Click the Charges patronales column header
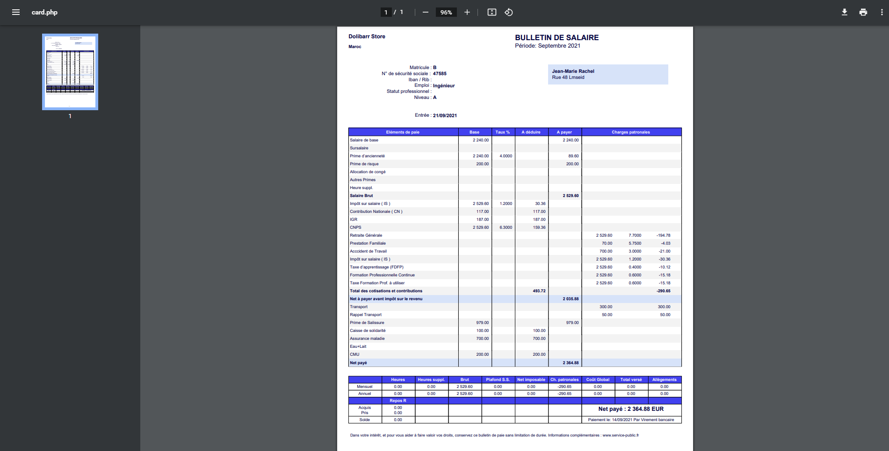 coord(630,132)
